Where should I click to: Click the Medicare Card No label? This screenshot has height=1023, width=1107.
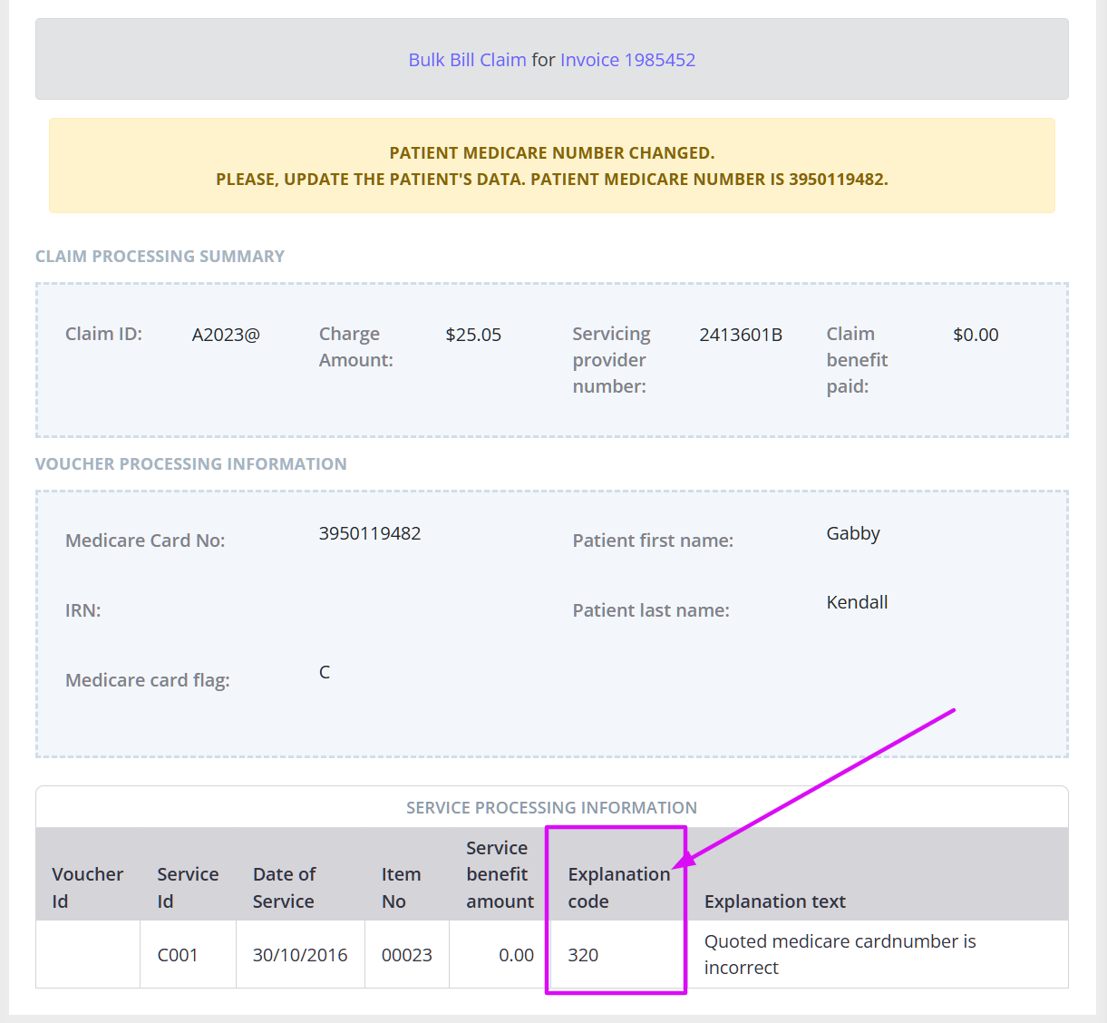coord(145,541)
